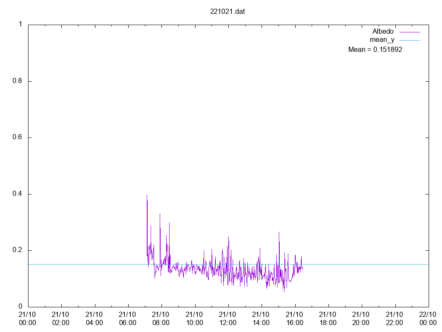
Task: Click the plot title 221021.dat
Action: click(227, 12)
